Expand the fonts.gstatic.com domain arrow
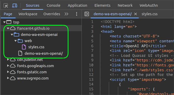 [x=8, y=72]
